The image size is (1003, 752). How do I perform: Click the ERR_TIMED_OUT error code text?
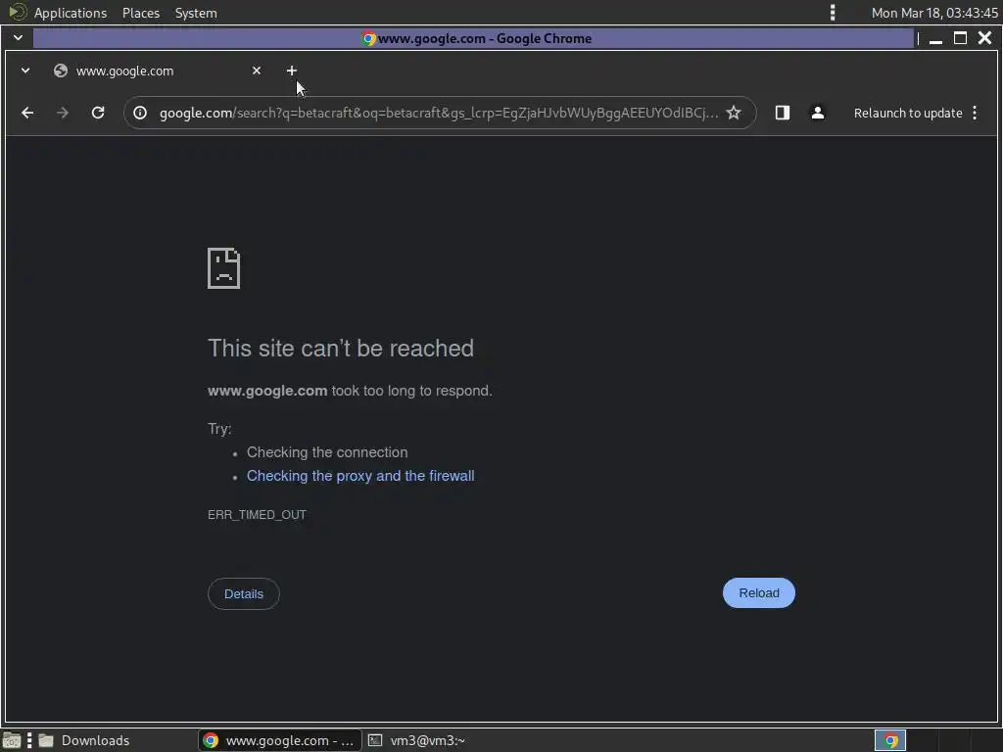coord(258,515)
